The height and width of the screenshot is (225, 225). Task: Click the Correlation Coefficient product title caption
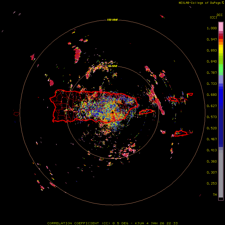click(x=112, y=223)
